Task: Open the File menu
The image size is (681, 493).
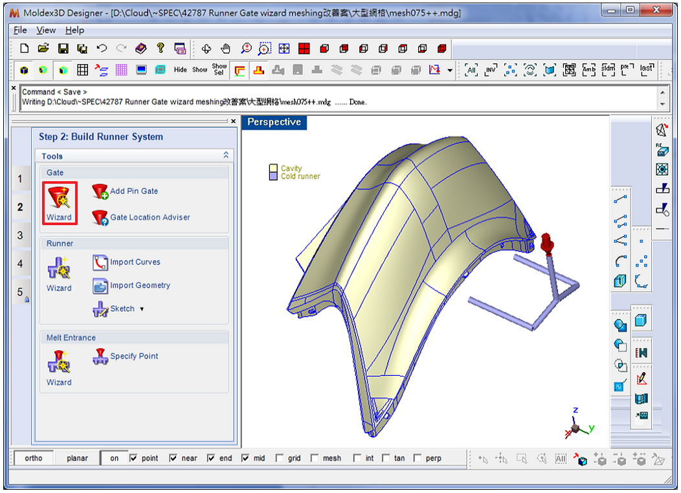Action: click(x=20, y=30)
